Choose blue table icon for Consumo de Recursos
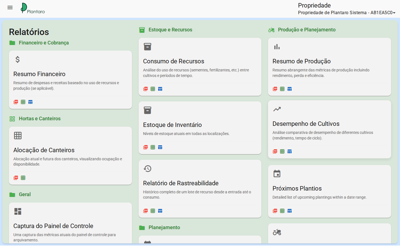Viewport: 400px width, 250px height. (x=160, y=89)
